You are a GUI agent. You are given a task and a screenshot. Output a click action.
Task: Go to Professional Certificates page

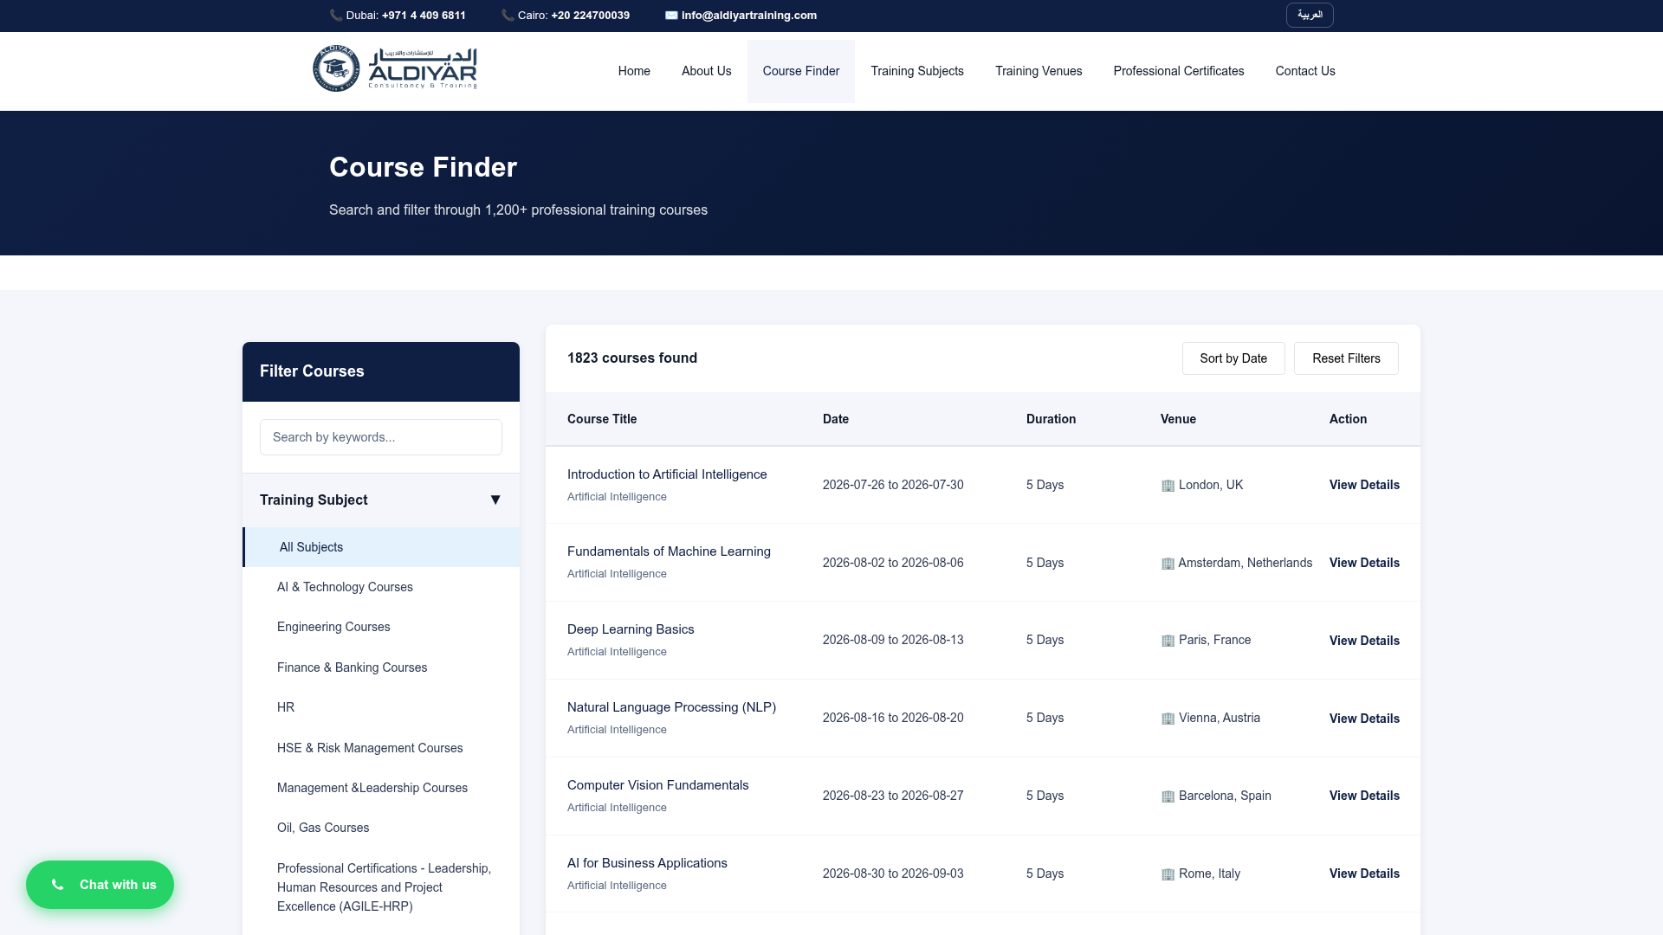tap(1179, 71)
